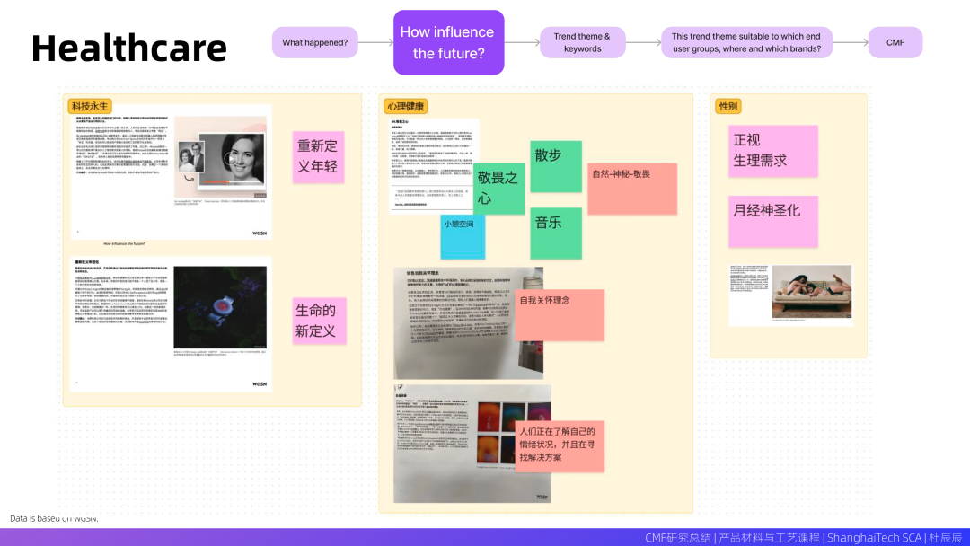Select the 科技永生 section label
This screenshot has height=546, width=970.
pos(90,107)
